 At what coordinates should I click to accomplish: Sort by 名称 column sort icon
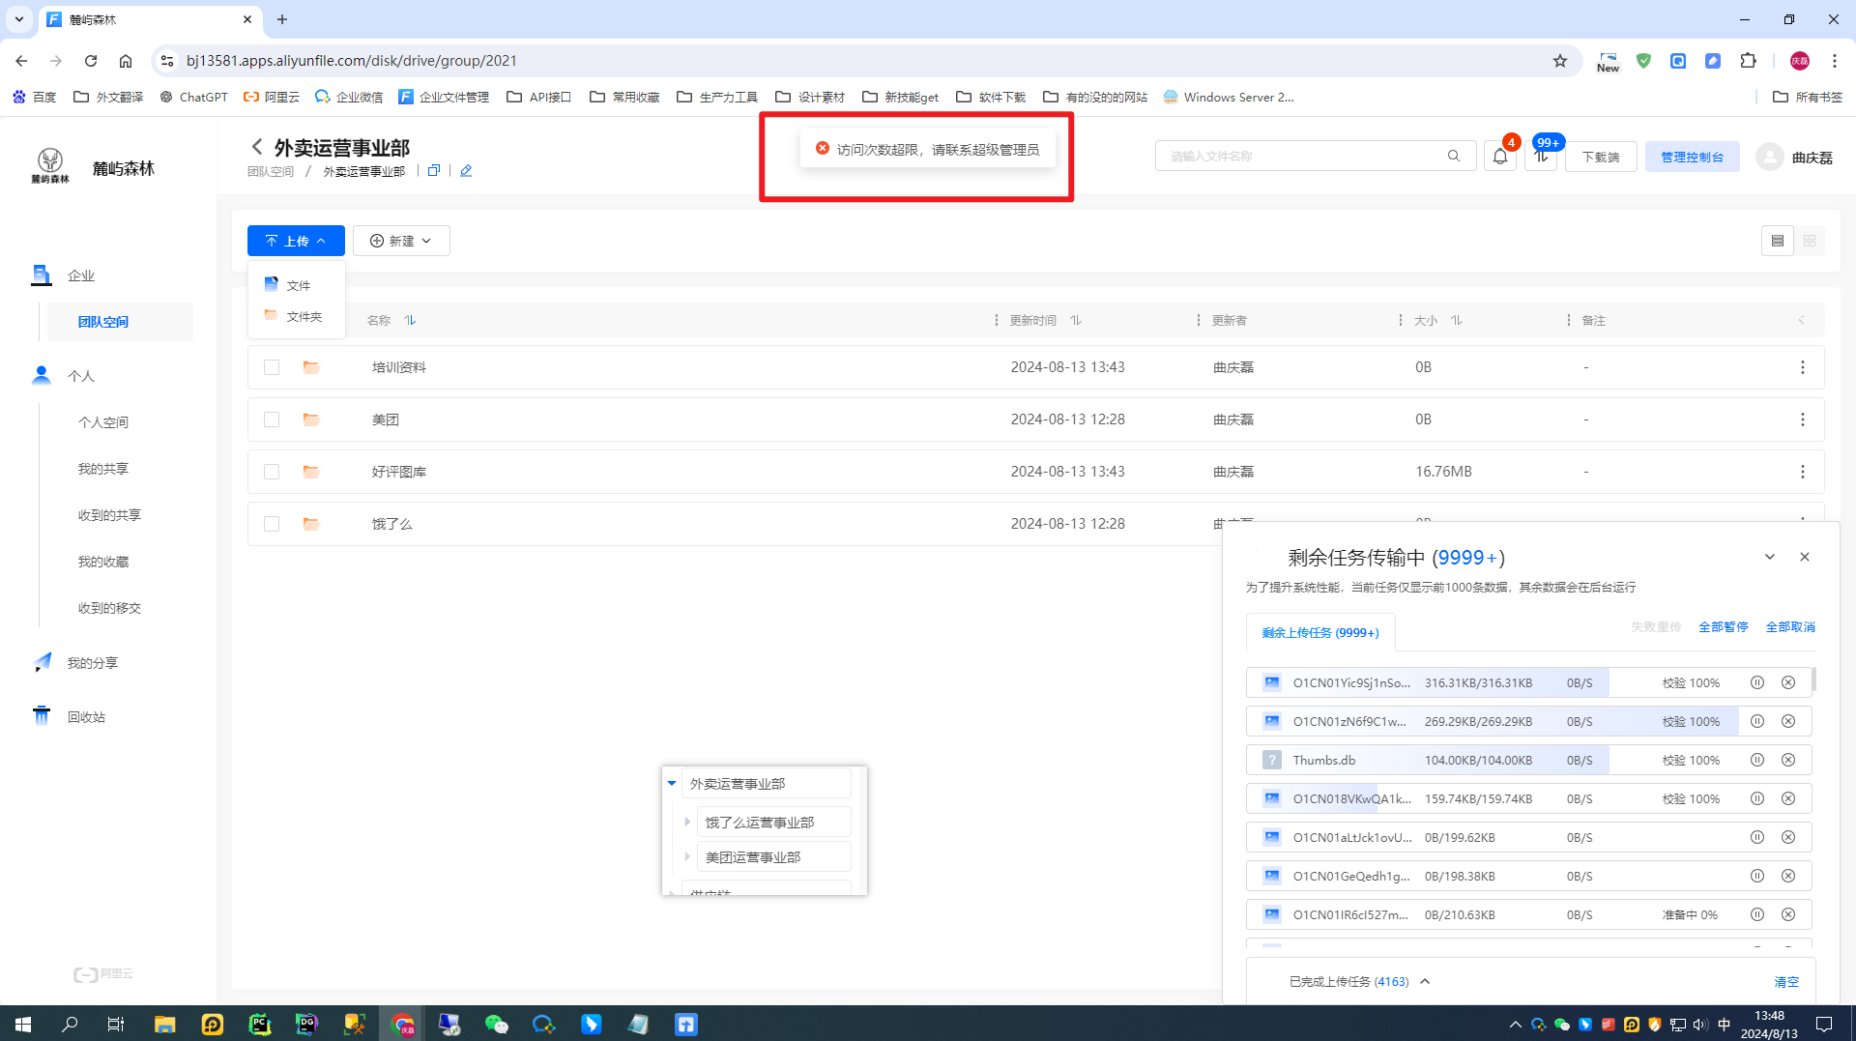[410, 320]
